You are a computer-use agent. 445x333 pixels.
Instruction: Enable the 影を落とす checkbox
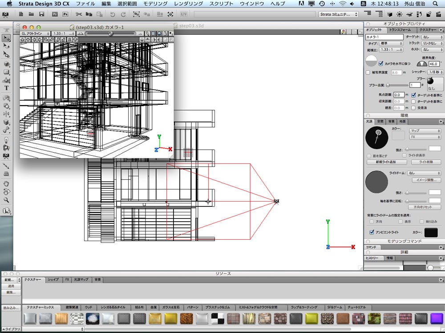click(x=369, y=156)
